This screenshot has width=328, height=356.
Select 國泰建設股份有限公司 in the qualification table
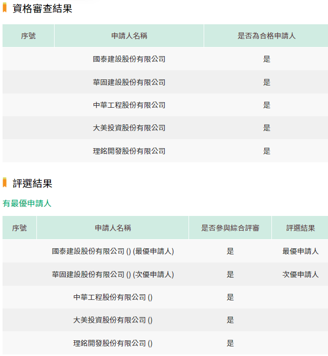click(129, 59)
